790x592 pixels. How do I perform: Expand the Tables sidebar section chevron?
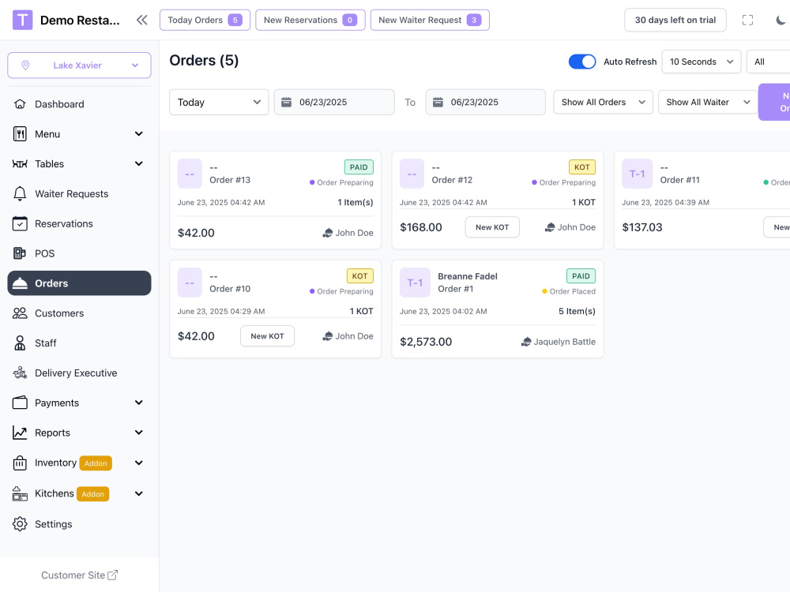click(138, 163)
